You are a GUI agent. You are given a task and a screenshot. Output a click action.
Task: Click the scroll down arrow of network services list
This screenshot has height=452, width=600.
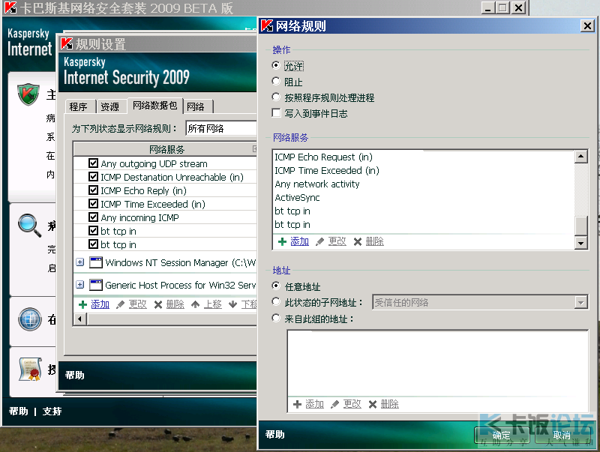(581, 243)
